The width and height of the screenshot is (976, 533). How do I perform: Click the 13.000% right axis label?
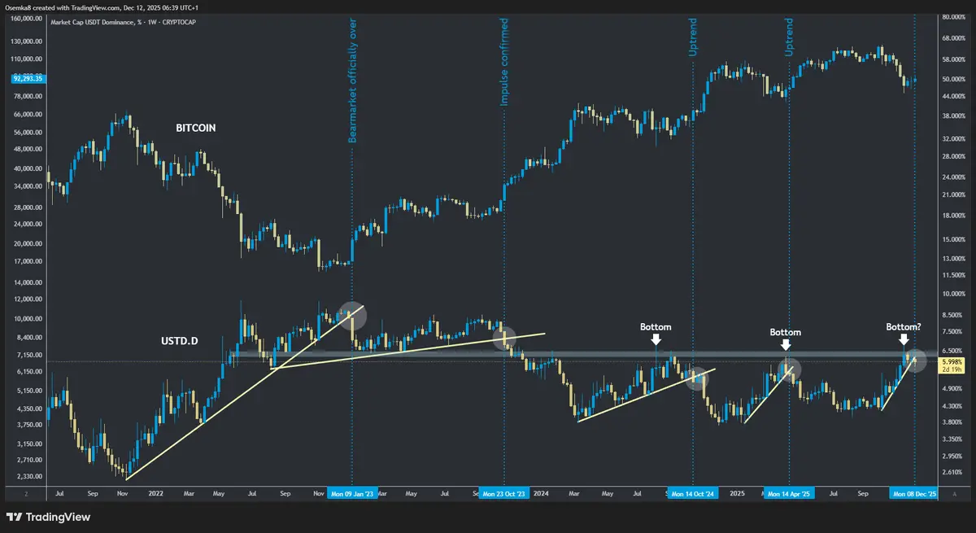click(953, 259)
